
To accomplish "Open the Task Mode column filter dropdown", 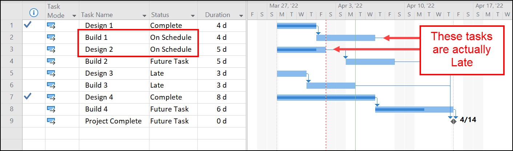I will pyautogui.click(x=74, y=16).
